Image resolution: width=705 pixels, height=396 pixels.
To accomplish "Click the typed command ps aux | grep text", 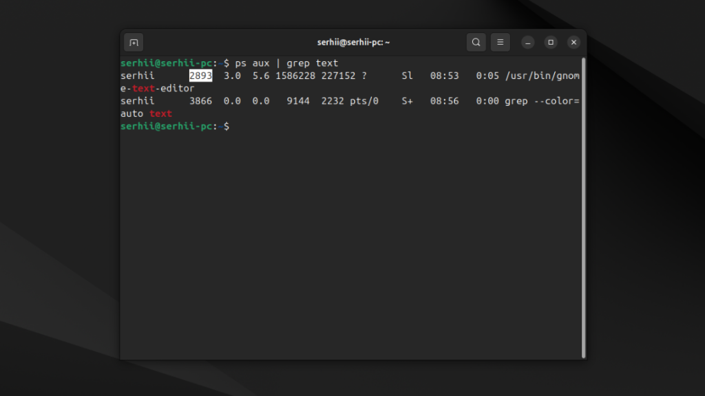I will coord(286,63).
